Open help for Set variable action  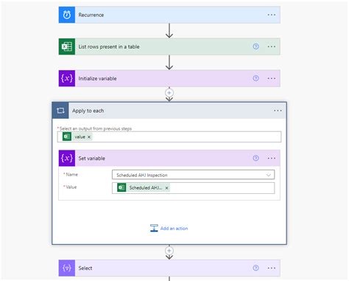click(255, 158)
